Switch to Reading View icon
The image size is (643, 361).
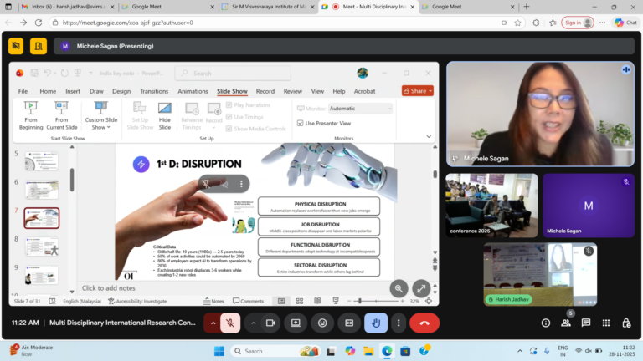[317, 301]
